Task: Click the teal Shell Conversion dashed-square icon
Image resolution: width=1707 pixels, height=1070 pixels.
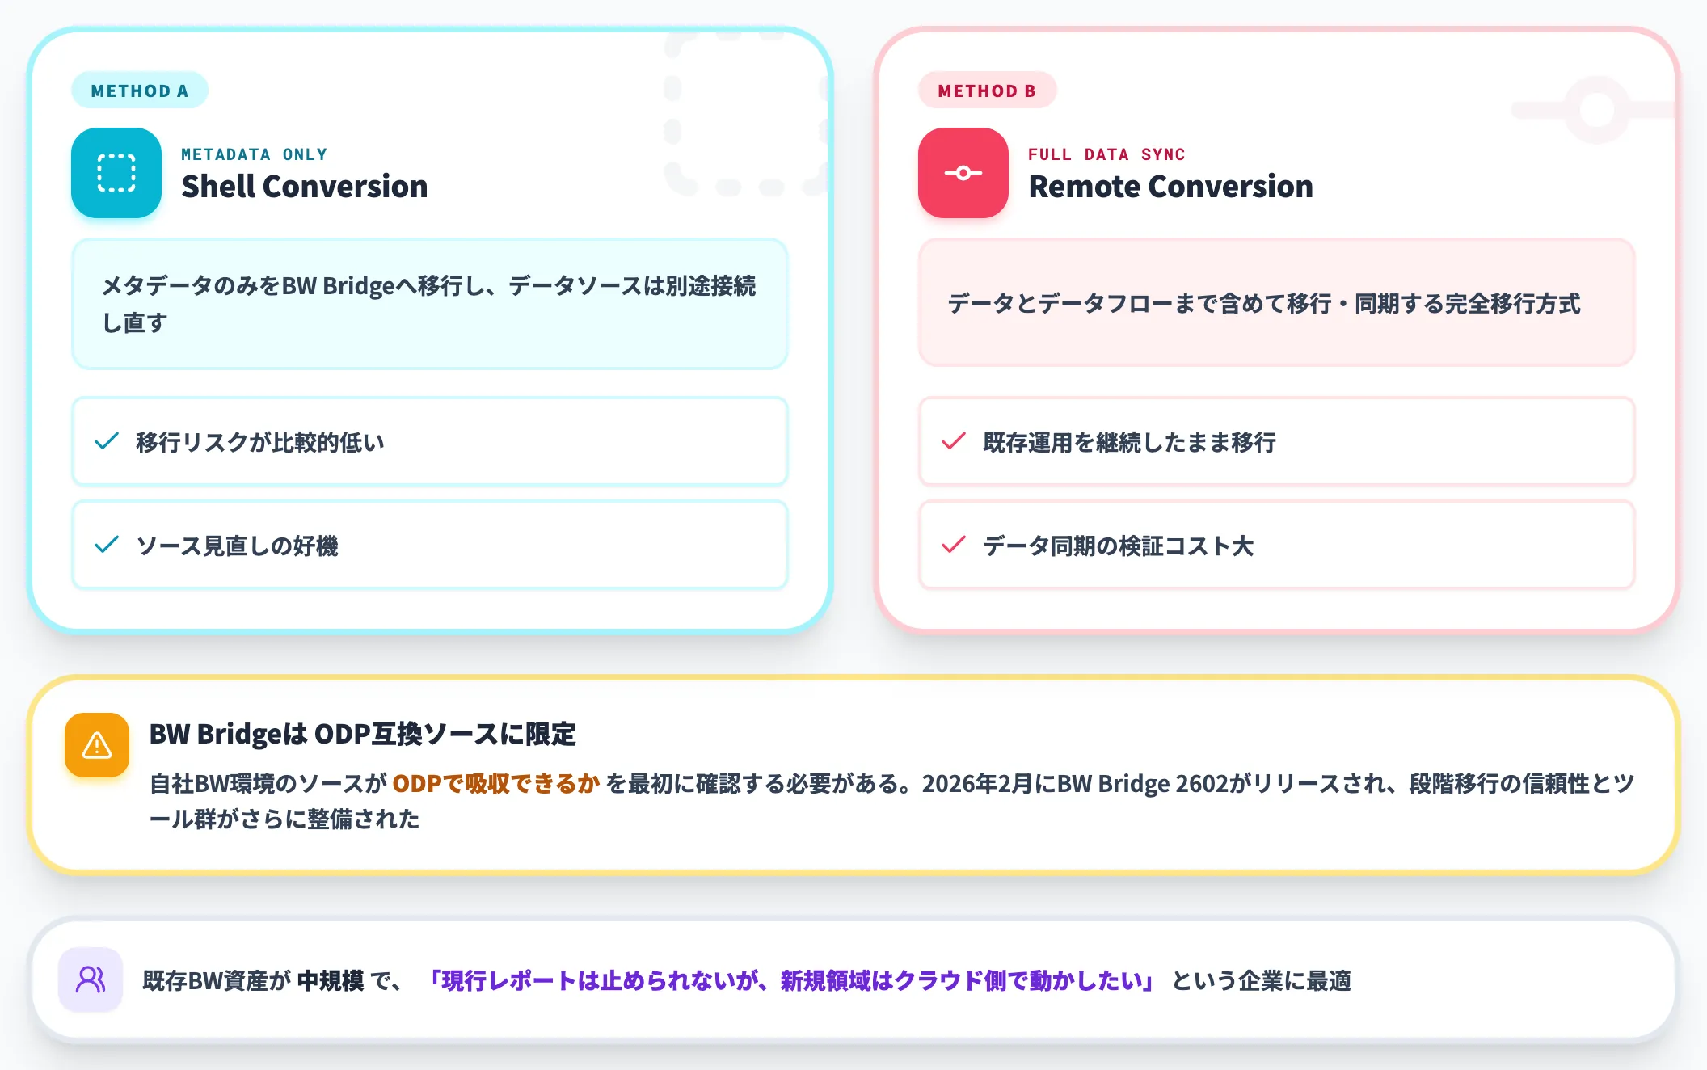Action: (x=116, y=172)
